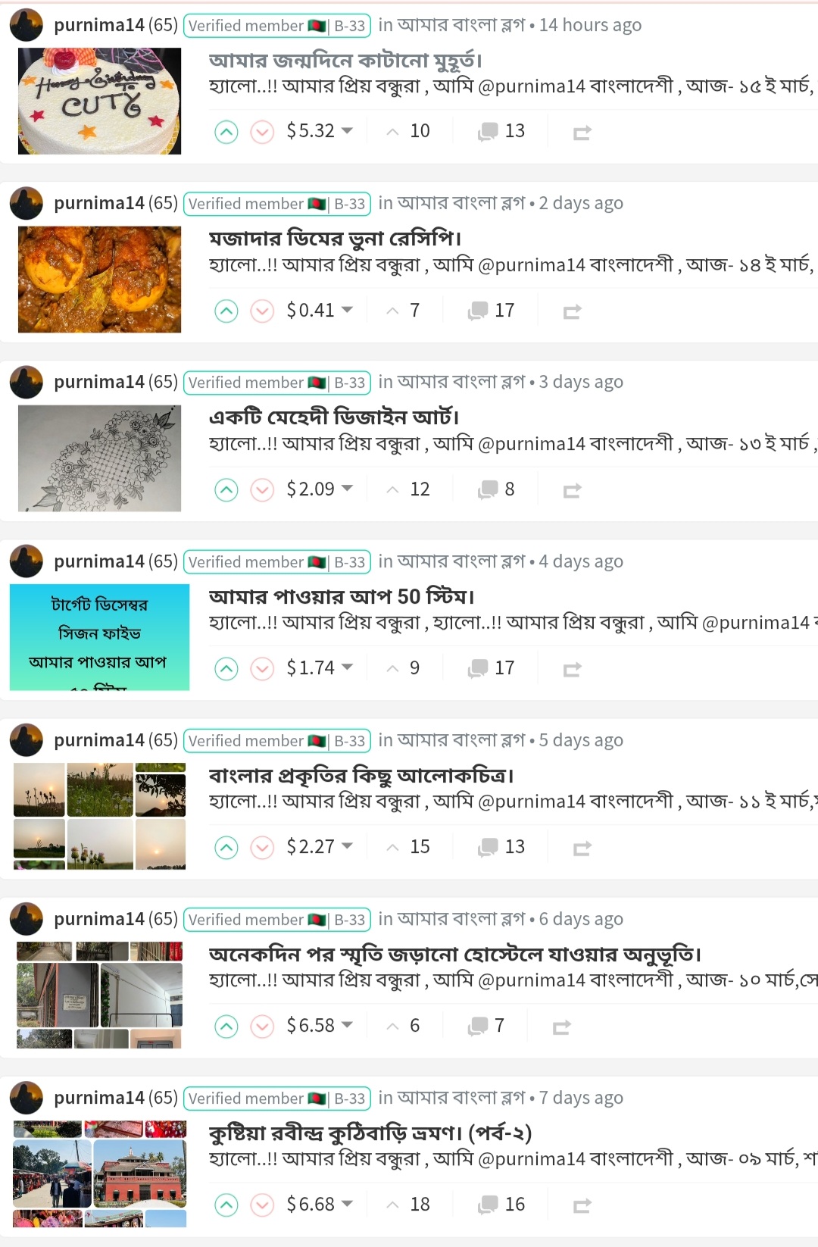Open the birthday cake thumbnail
818x1247 pixels.
[99, 101]
